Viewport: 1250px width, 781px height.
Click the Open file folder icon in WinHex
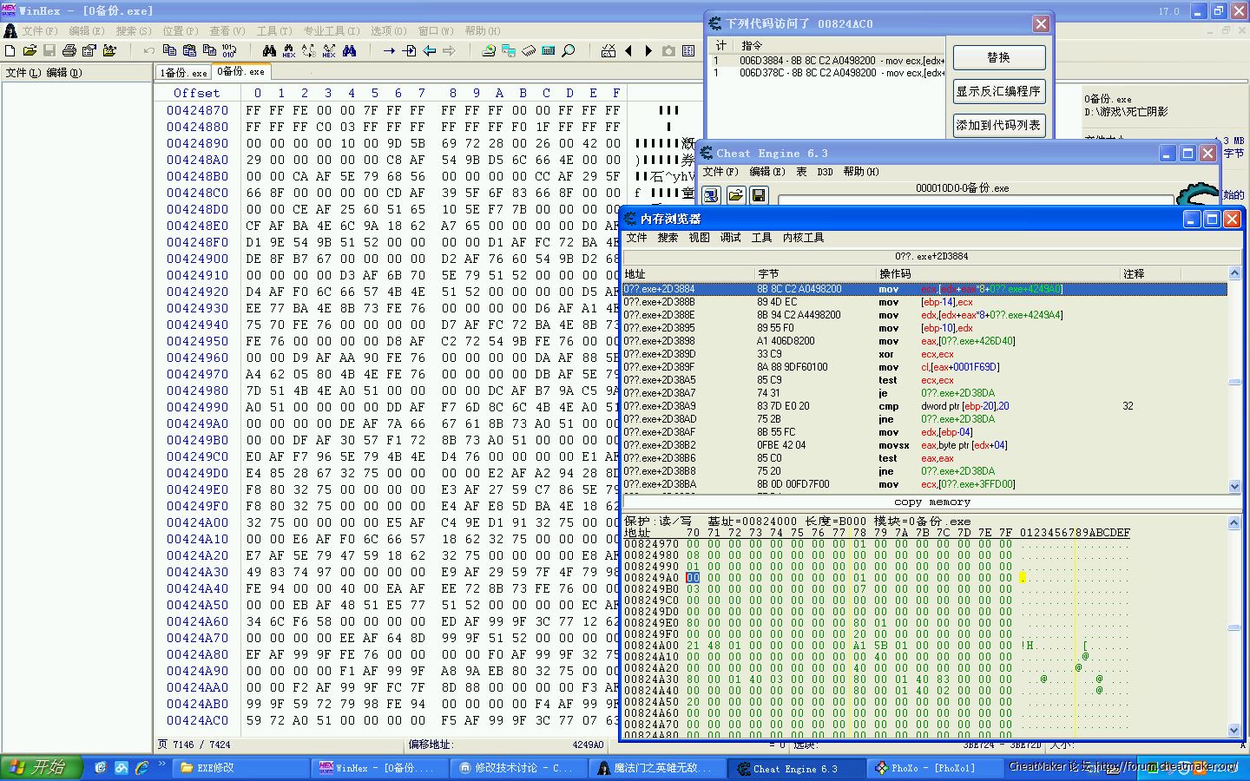[30, 51]
